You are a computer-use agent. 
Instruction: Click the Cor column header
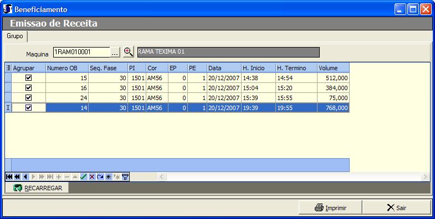pos(157,68)
